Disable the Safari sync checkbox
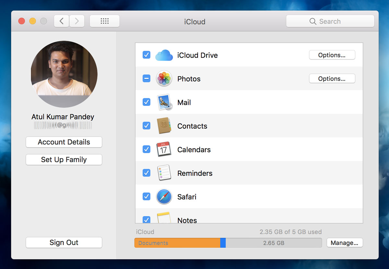The width and height of the screenshot is (389, 269). (147, 197)
